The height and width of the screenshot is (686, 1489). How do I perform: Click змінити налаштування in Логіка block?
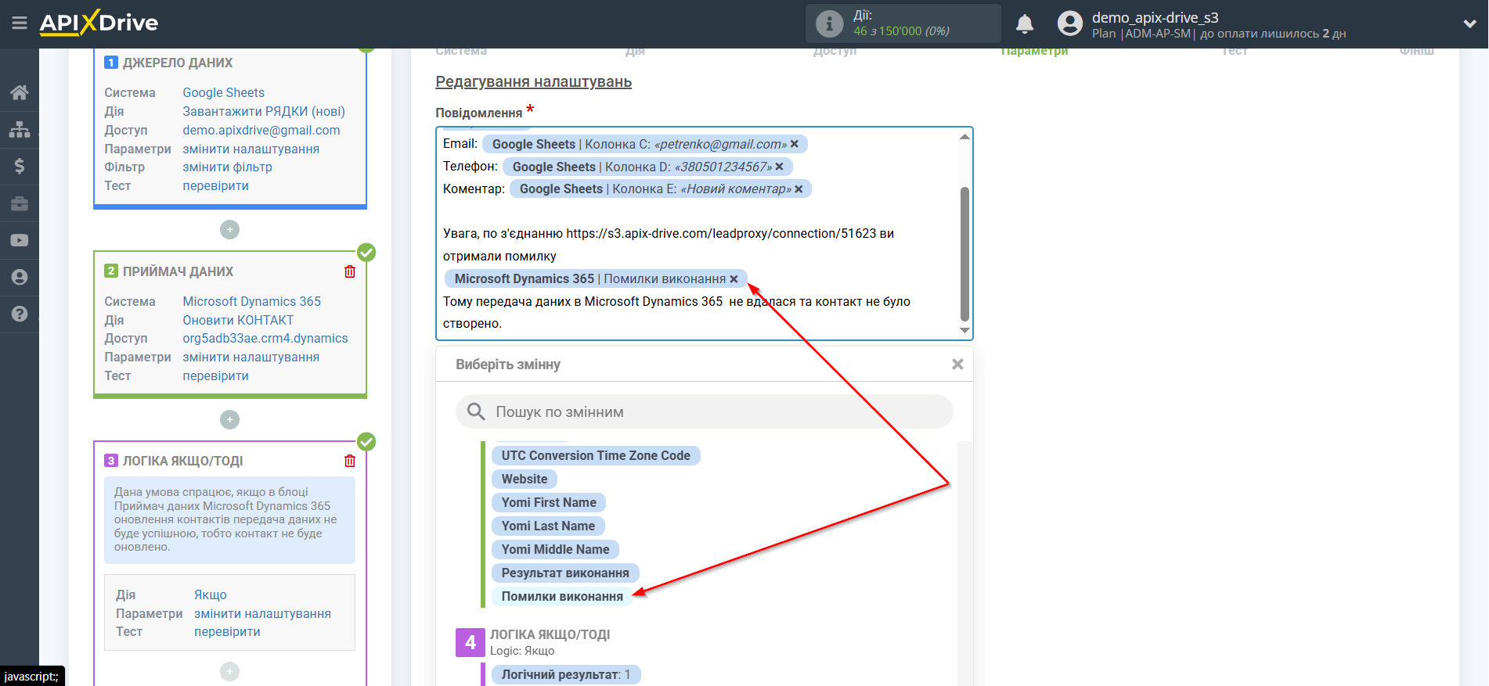click(x=262, y=613)
